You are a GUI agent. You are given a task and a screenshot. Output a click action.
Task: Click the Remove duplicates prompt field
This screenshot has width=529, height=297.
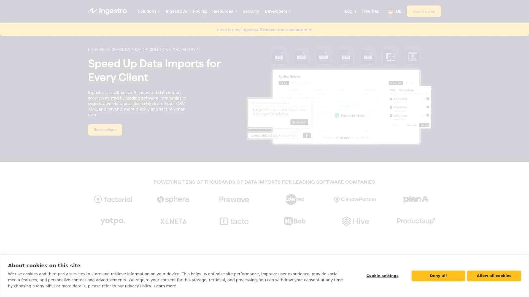coord(274,136)
